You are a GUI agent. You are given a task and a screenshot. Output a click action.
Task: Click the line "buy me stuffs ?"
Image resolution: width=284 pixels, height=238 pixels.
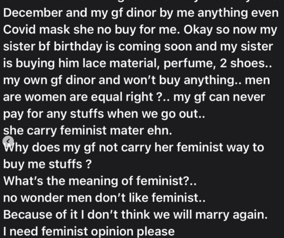tap(47, 164)
